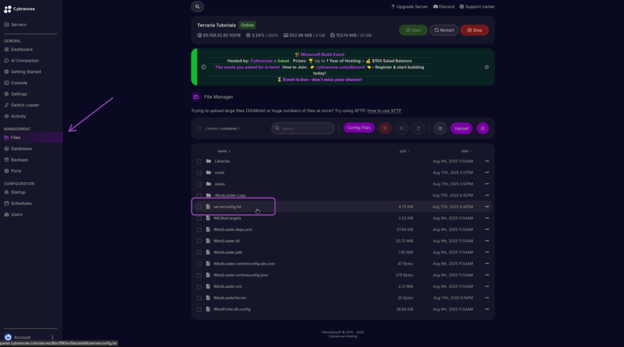624x347 pixels.
Task: Check the mods folder checkbox
Action: (199, 173)
